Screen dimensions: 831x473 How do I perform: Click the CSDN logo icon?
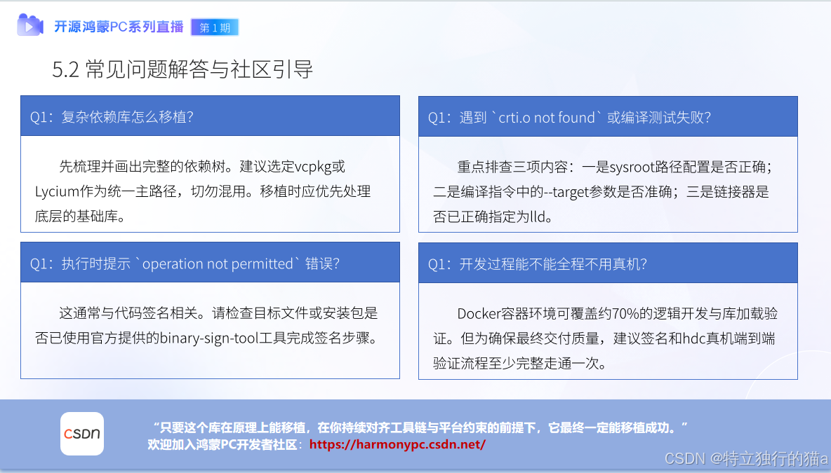82,434
